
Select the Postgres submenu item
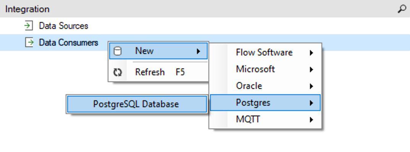[265, 103]
